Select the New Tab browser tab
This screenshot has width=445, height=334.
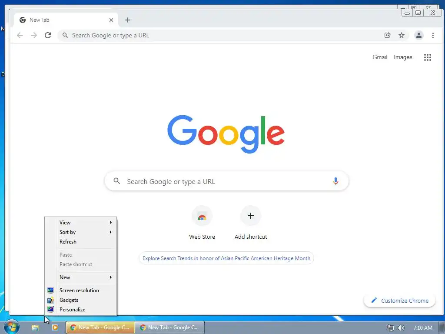[66, 20]
